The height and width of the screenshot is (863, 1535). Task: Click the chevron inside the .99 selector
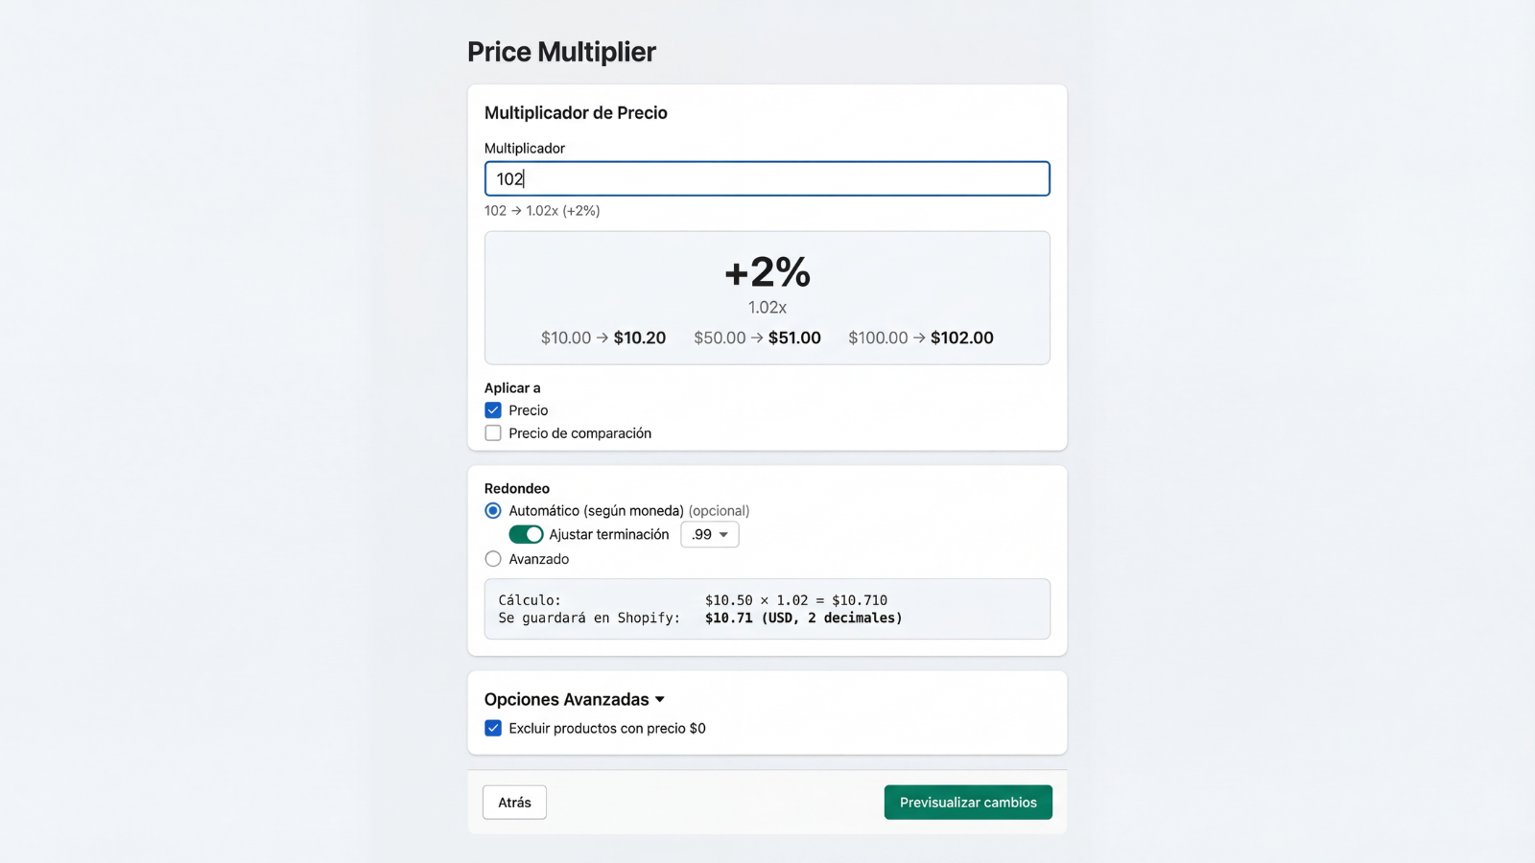pyautogui.click(x=723, y=535)
